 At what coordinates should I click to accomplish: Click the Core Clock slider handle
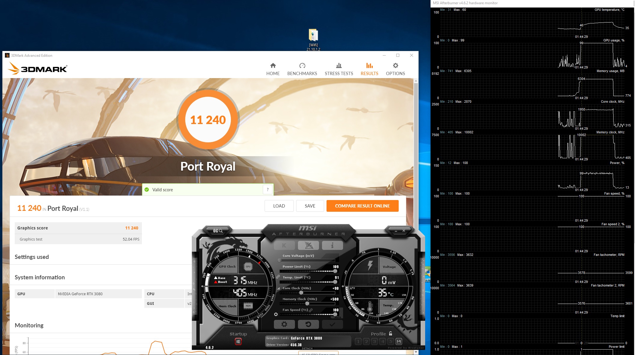[301, 293]
